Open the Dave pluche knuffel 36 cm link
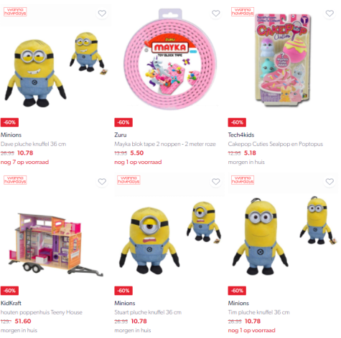This screenshot has width=341, height=338. point(33,144)
